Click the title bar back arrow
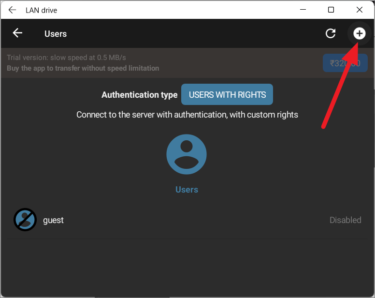375x298 pixels. 12,10
